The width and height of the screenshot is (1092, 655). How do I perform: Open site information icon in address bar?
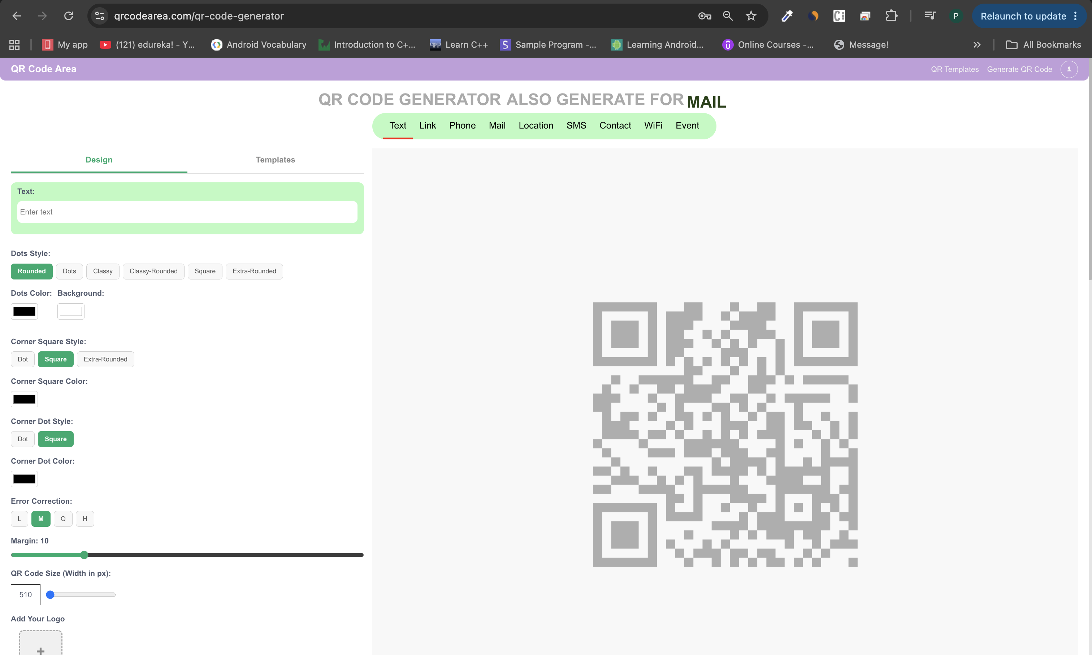coord(100,16)
